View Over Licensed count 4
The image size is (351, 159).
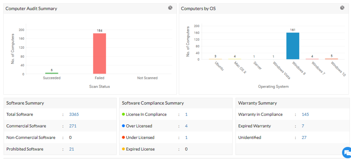click(186, 126)
